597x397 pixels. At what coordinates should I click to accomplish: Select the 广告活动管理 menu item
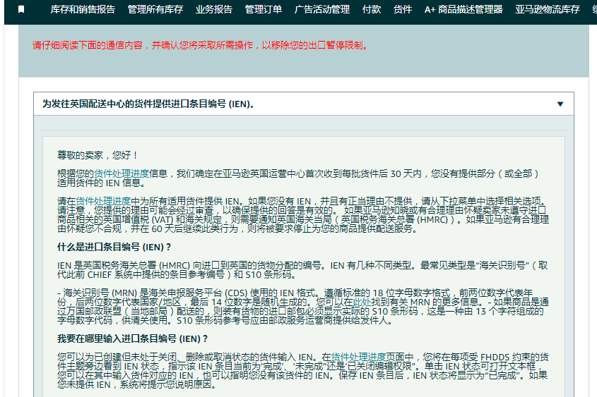pos(322,9)
